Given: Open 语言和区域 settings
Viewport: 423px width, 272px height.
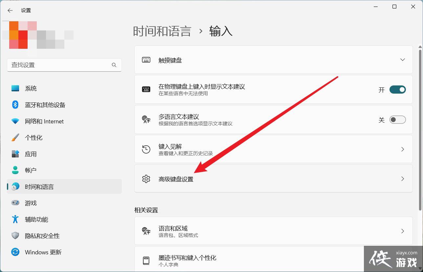Looking at the screenshot, I should point(274,231).
